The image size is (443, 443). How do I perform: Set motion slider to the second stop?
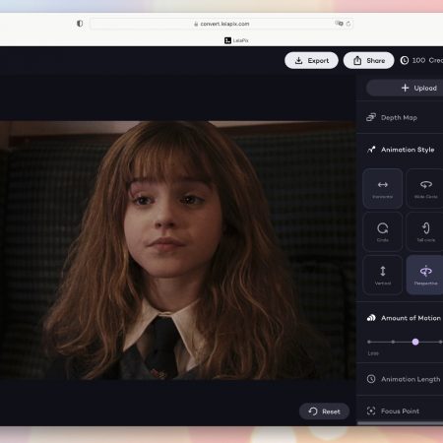tap(393, 342)
